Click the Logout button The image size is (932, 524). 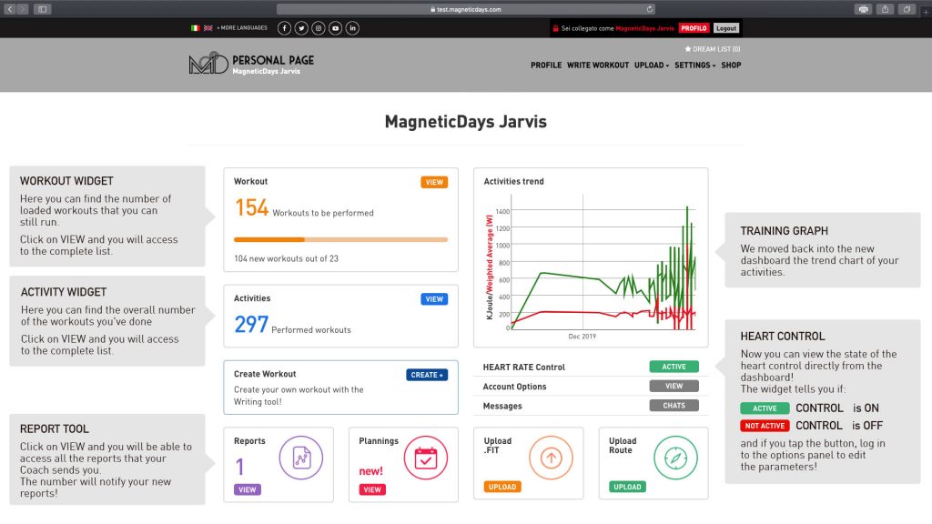pos(726,28)
